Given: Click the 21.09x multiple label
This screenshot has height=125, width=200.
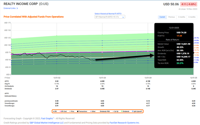Looking at the screenshot, I should click(x=197, y=48).
